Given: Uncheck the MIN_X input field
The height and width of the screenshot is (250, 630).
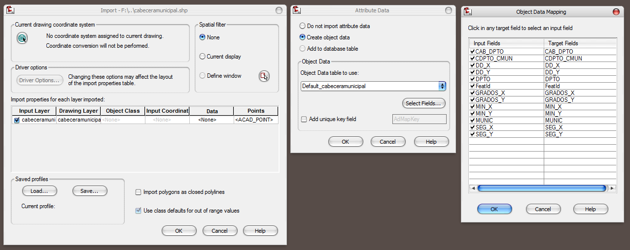Looking at the screenshot, I should 473,106.
